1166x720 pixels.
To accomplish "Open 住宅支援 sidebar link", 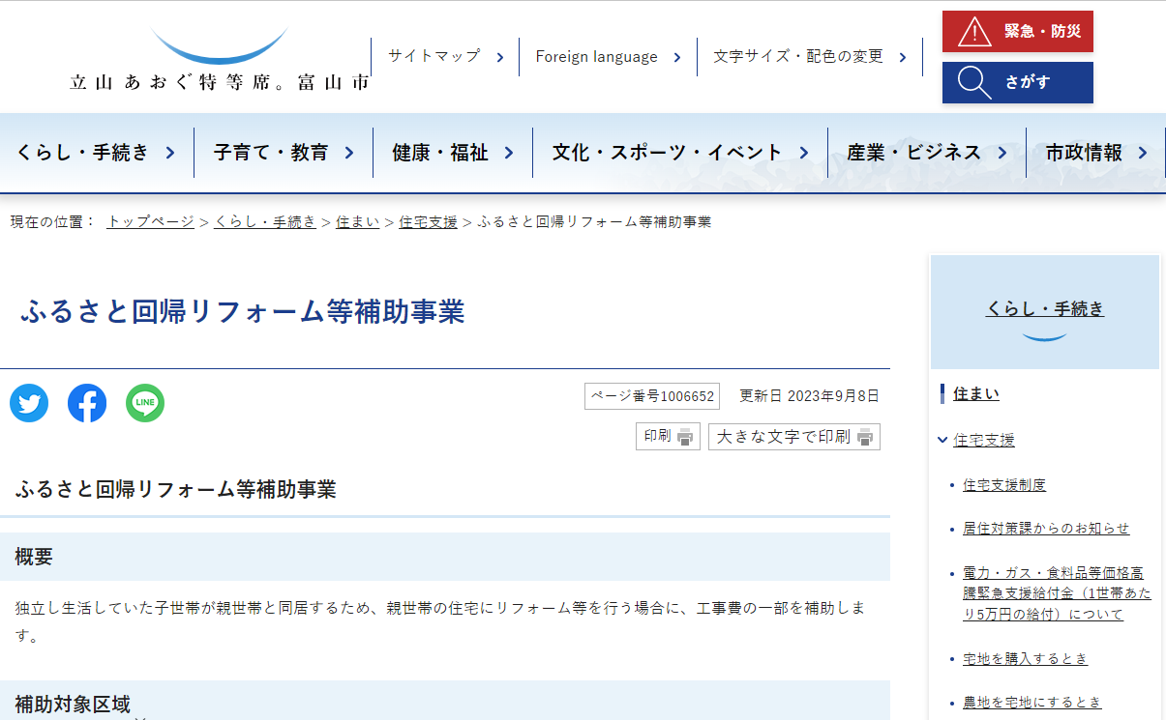I will click(x=984, y=440).
